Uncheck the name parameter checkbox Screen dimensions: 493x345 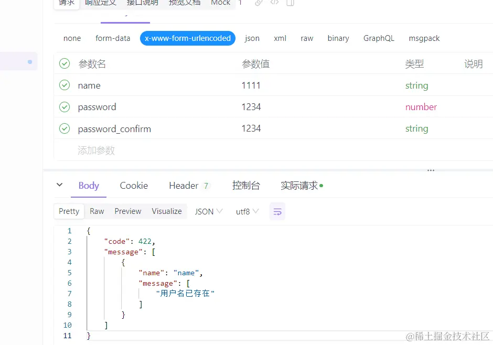(x=65, y=85)
